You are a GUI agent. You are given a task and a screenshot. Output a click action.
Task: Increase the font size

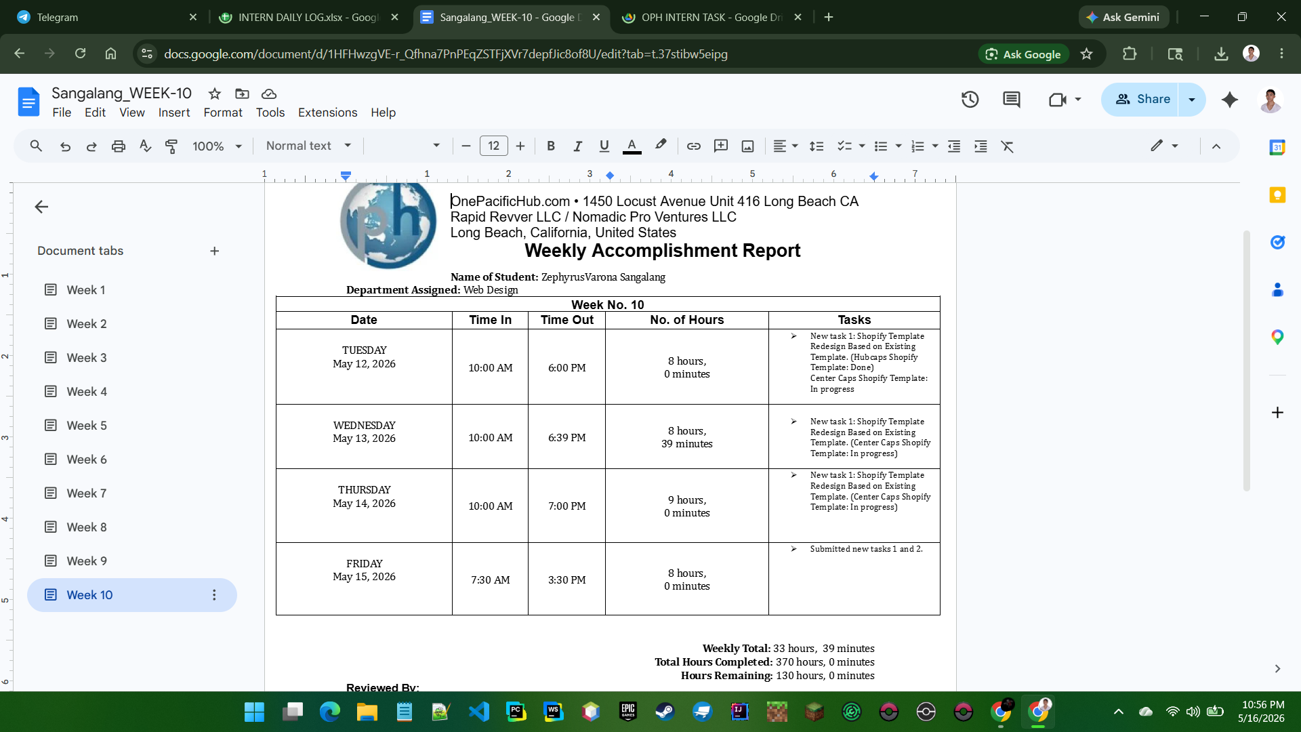(x=520, y=146)
